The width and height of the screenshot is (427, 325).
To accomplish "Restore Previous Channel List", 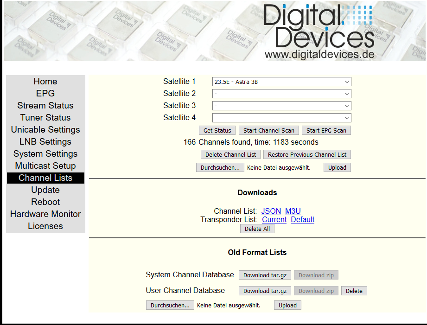I will [307, 155].
